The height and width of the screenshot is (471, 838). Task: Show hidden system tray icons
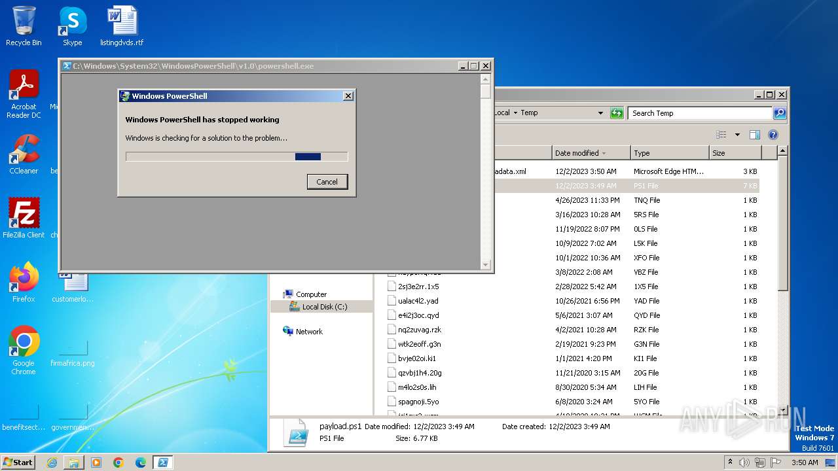[731, 462]
